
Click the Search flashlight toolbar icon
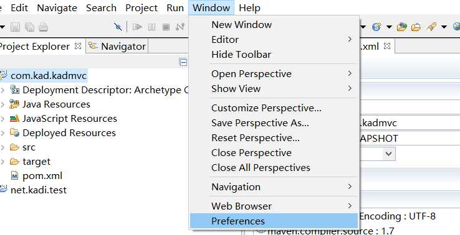coord(431,27)
